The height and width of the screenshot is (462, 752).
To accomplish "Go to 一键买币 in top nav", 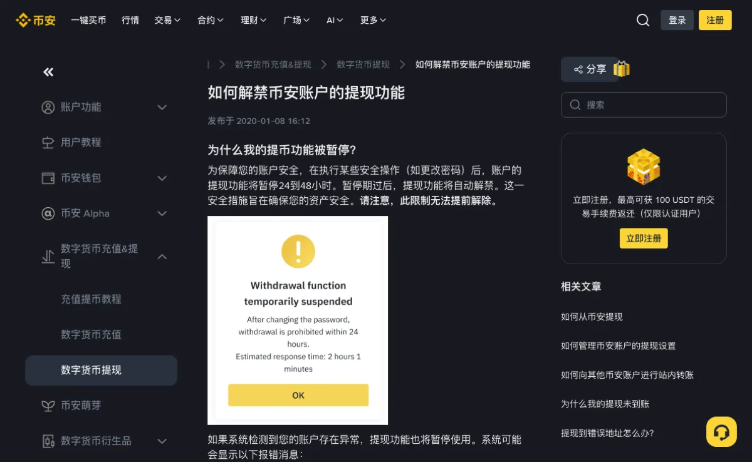I will [x=88, y=20].
